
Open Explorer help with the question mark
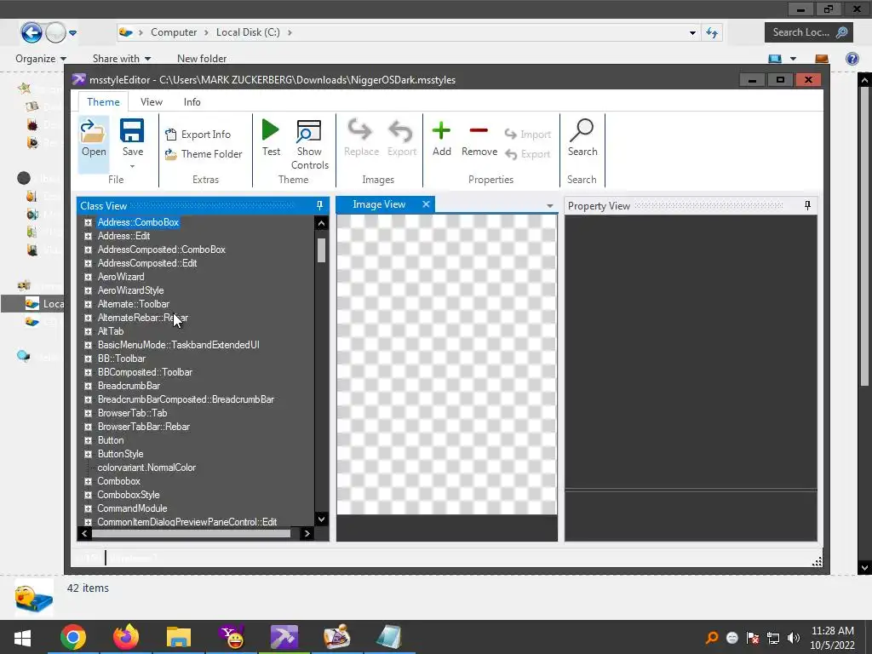click(852, 59)
